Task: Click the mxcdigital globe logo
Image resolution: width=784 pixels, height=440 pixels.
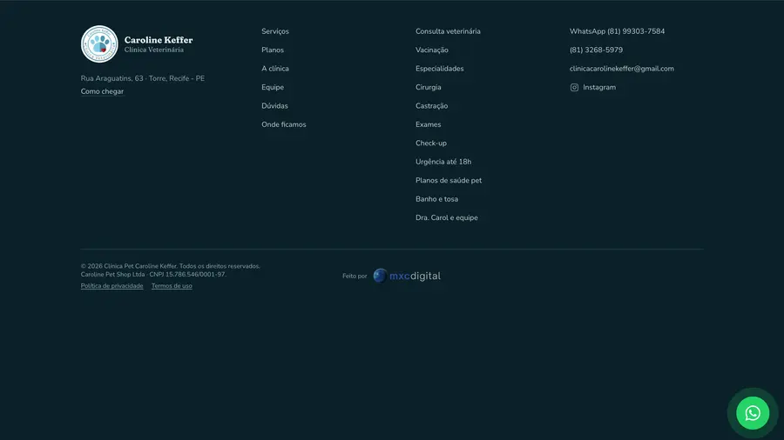Action: (380, 276)
